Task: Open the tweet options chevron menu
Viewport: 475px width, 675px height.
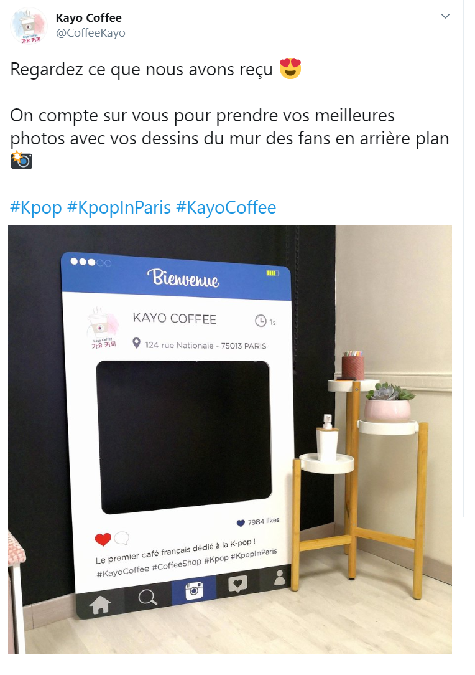Action: (x=445, y=16)
